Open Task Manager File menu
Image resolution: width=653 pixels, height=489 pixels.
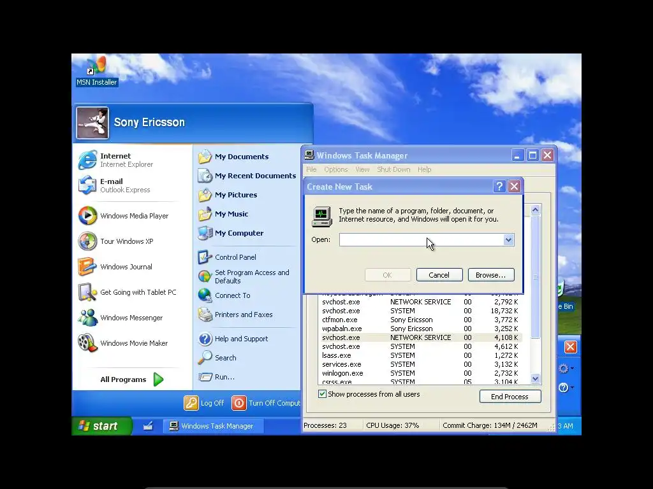click(311, 169)
